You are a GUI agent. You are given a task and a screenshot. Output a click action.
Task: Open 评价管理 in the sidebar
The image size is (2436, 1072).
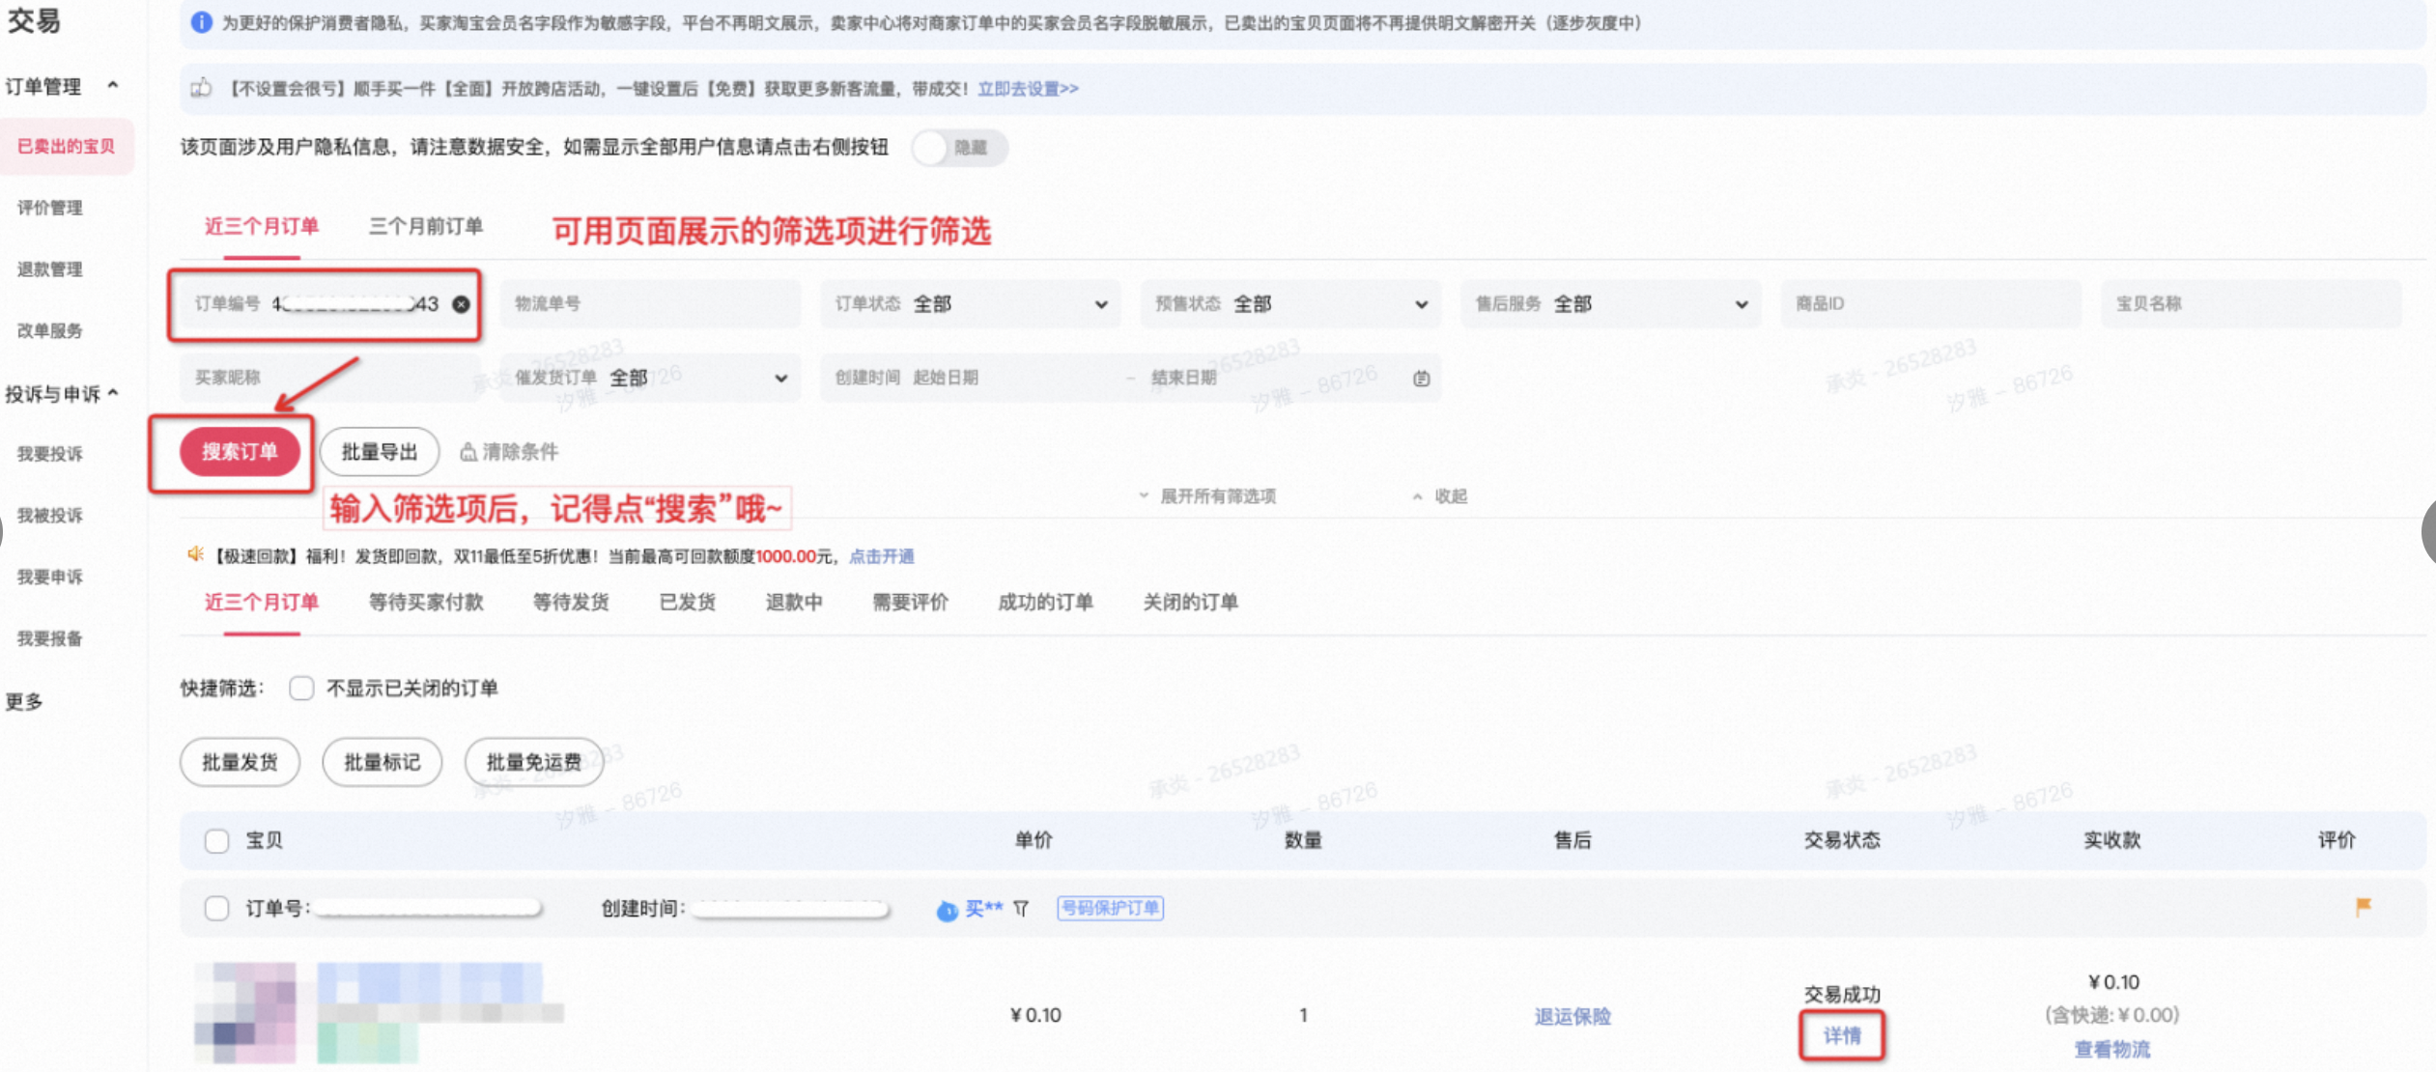[x=50, y=208]
